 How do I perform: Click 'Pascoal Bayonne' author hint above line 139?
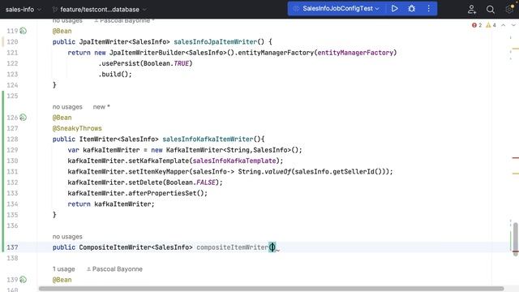pyautogui.click(x=114, y=269)
